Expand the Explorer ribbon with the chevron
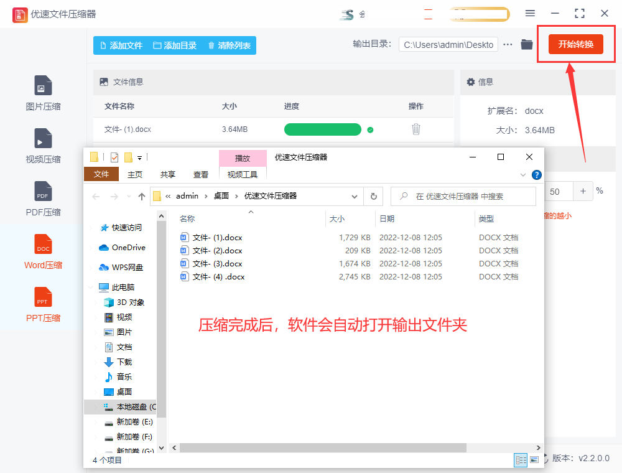The width and height of the screenshot is (622, 473). [523, 175]
